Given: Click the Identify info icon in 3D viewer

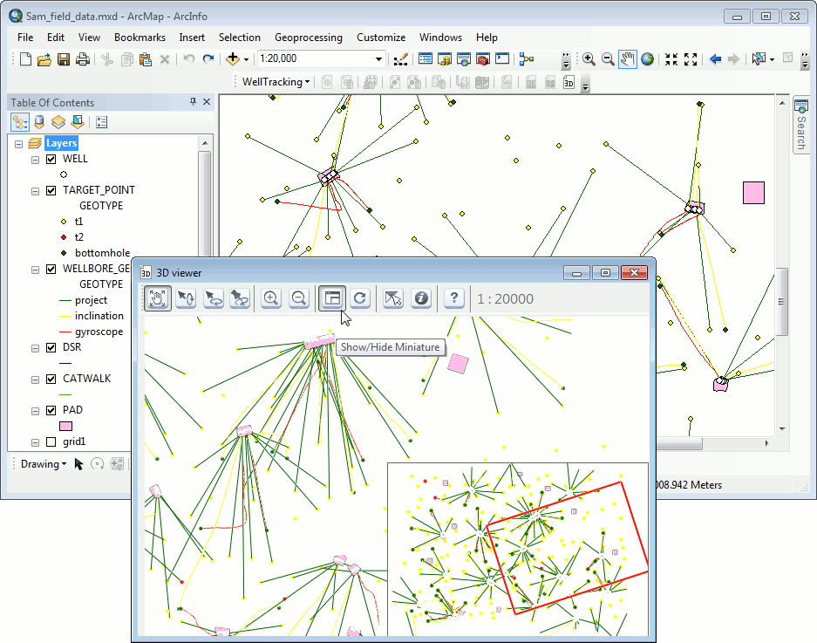Looking at the screenshot, I should point(421,298).
